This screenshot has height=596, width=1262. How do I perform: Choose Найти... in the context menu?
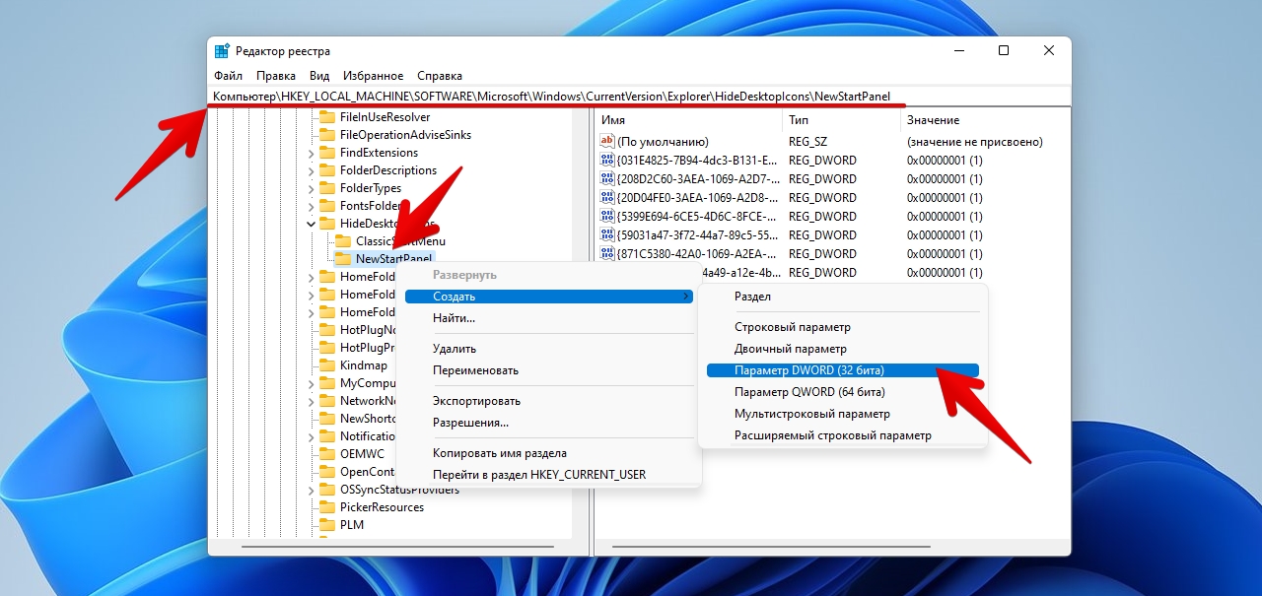point(549,318)
